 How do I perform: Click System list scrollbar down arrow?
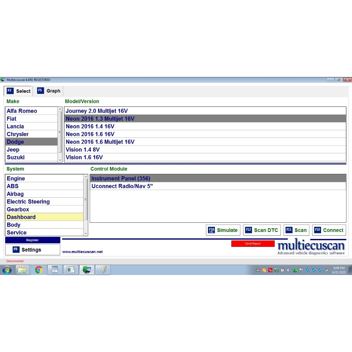coord(86,233)
